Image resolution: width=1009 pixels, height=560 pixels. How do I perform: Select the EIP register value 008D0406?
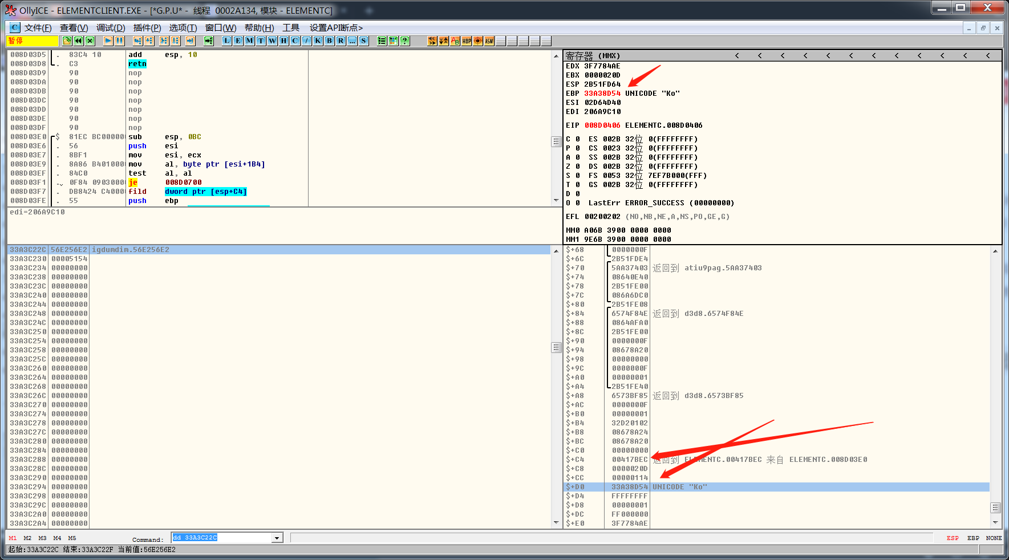coord(602,125)
